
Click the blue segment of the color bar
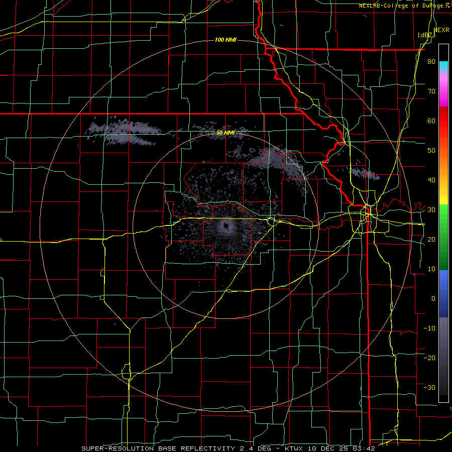(443, 294)
